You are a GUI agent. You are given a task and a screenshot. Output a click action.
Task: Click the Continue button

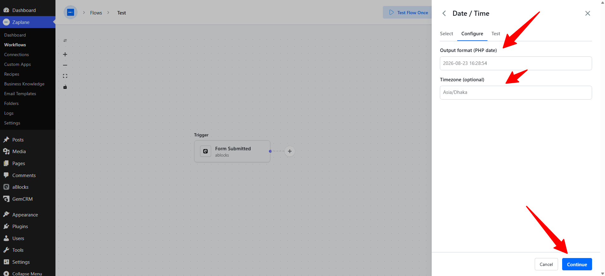click(577, 264)
